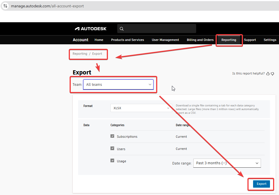Click the Usage category label
Screen dimensions: 279x195
121,161
